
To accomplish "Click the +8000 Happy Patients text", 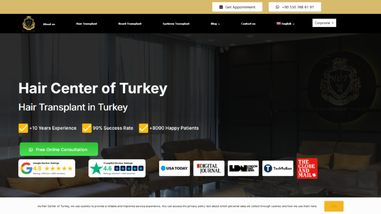I will pyautogui.click(x=174, y=128).
